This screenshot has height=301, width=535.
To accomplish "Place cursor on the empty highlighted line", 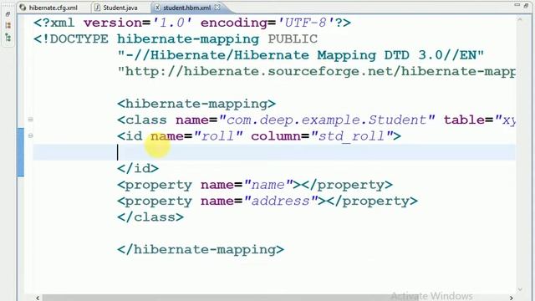I will [x=274, y=152].
